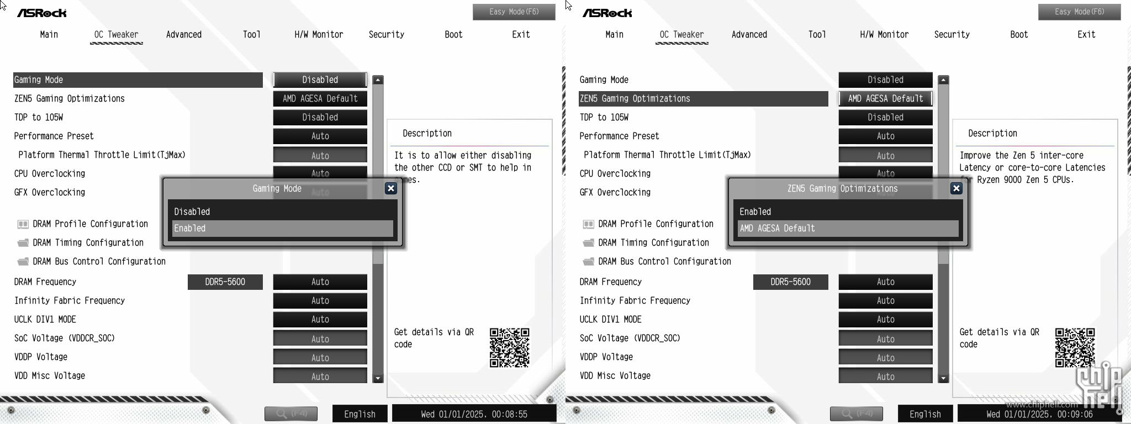
Task: Click DRAM Profile Configuration memory icon, right screen
Action: [589, 224]
